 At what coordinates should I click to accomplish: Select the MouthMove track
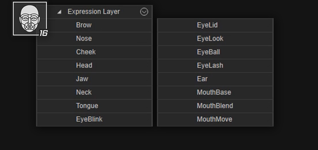(215, 120)
